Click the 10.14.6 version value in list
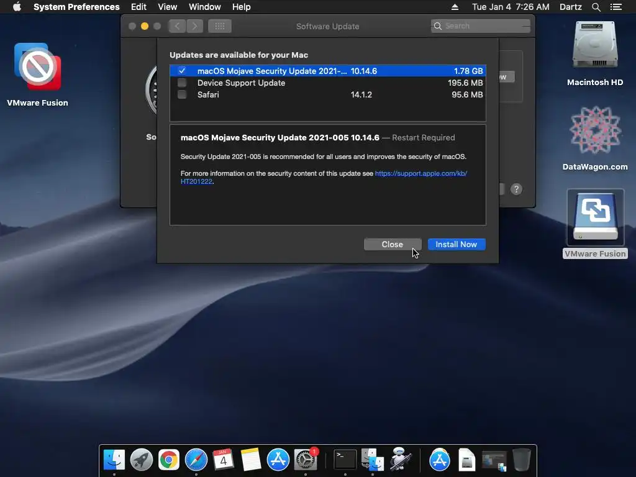Image resolution: width=636 pixels, height=477 pixels. (x=364, y=71)
